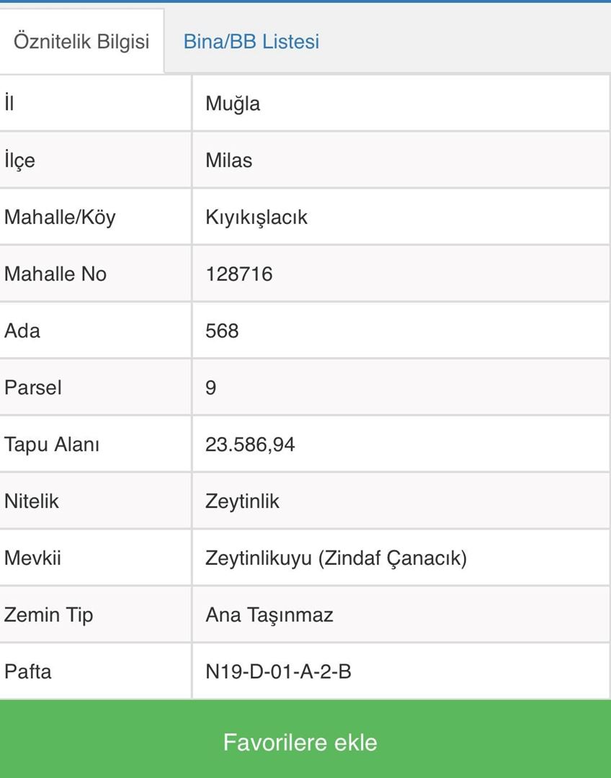Click the Tapu Alanı row label
Image resolution: width=611 pixels, height=778 pixels.
click(x=52, y=444)
